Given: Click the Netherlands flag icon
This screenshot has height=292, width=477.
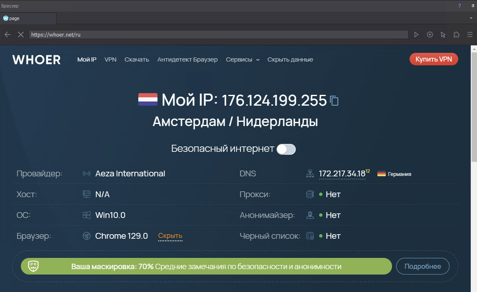Looking at the screenshot, I should (x=148, y=99).
